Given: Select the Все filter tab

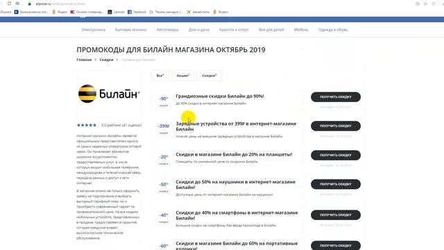Looking at the screenshot, I should (160, 76).
